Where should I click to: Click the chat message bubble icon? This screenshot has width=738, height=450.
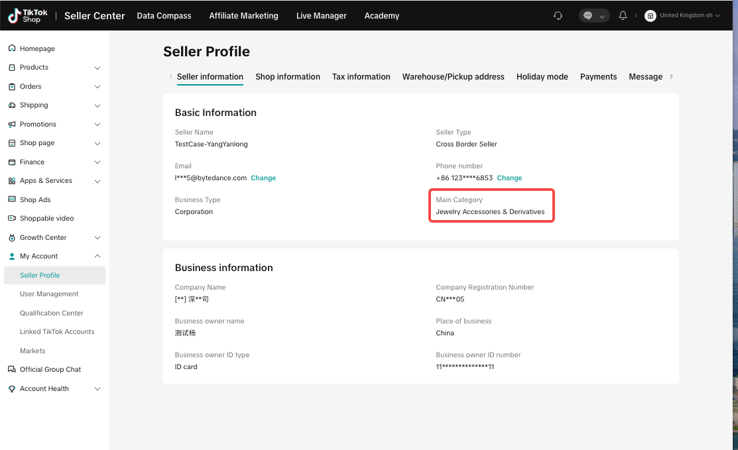click(x=587, y=16)
